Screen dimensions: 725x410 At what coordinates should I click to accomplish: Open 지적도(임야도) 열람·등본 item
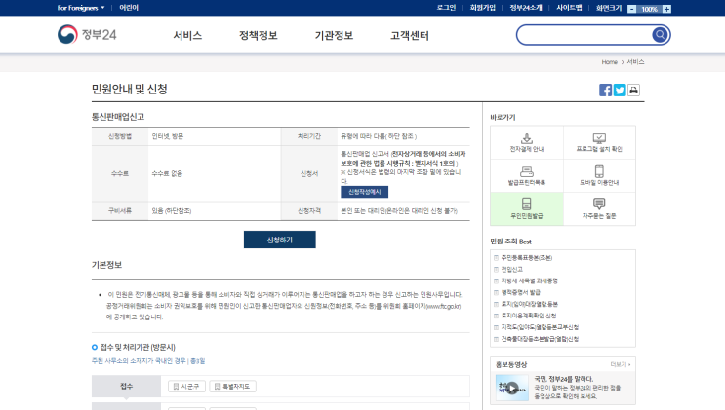click(x=540, y=327)
